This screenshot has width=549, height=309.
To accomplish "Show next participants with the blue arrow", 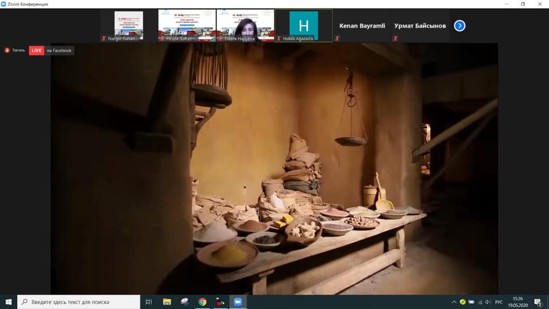I will click(x=460, y=26).
